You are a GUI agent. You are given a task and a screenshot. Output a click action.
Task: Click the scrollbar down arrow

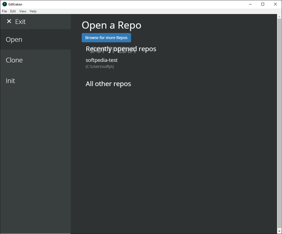coord(279,231)
